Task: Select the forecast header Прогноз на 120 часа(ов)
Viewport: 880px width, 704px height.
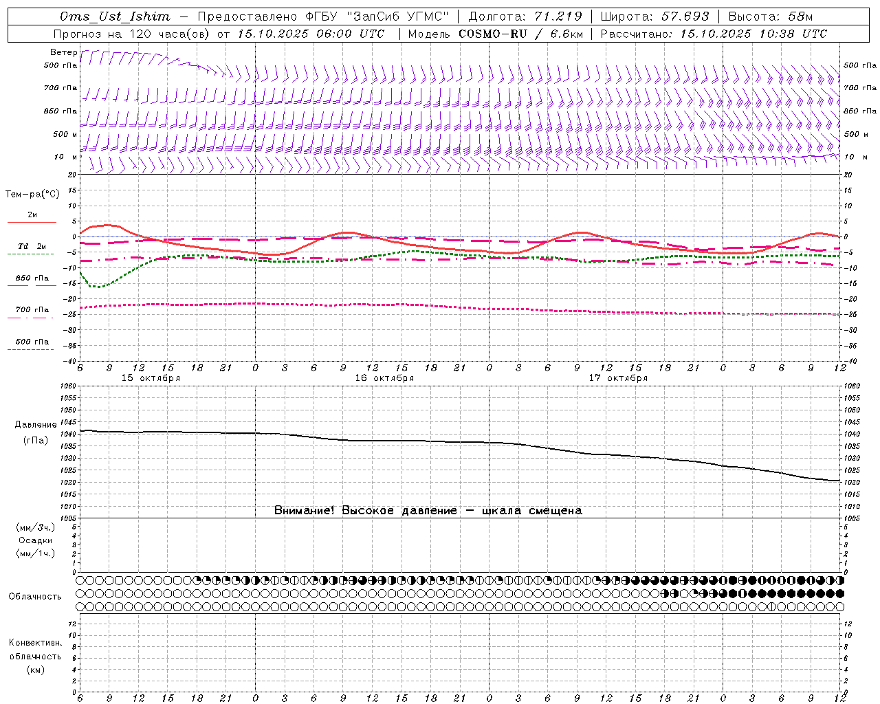Action: point(132,34)
